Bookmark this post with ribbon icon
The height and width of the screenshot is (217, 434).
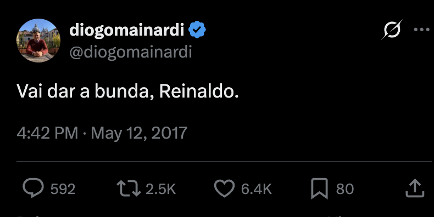319,189
